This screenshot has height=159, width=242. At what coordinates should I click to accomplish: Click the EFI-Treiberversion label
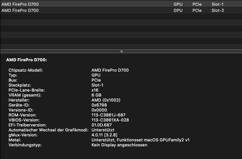click(x=28, y=125)
